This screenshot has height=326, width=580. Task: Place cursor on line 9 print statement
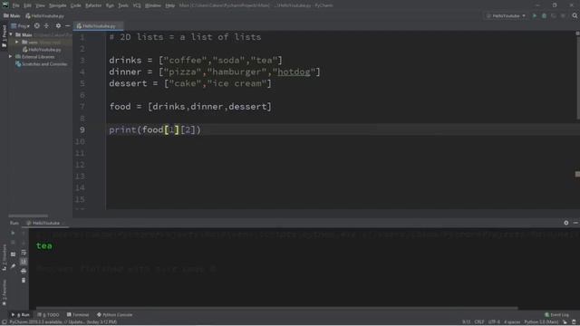pyautogui.click(x=155, y=129)
